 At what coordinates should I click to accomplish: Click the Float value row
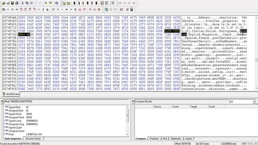pyautogui.click(x=65, y=134)
